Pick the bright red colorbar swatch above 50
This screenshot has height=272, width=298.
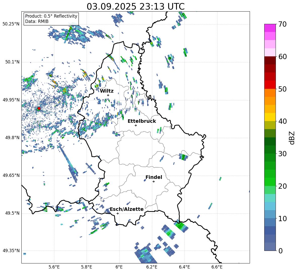[x=270, y=85]
